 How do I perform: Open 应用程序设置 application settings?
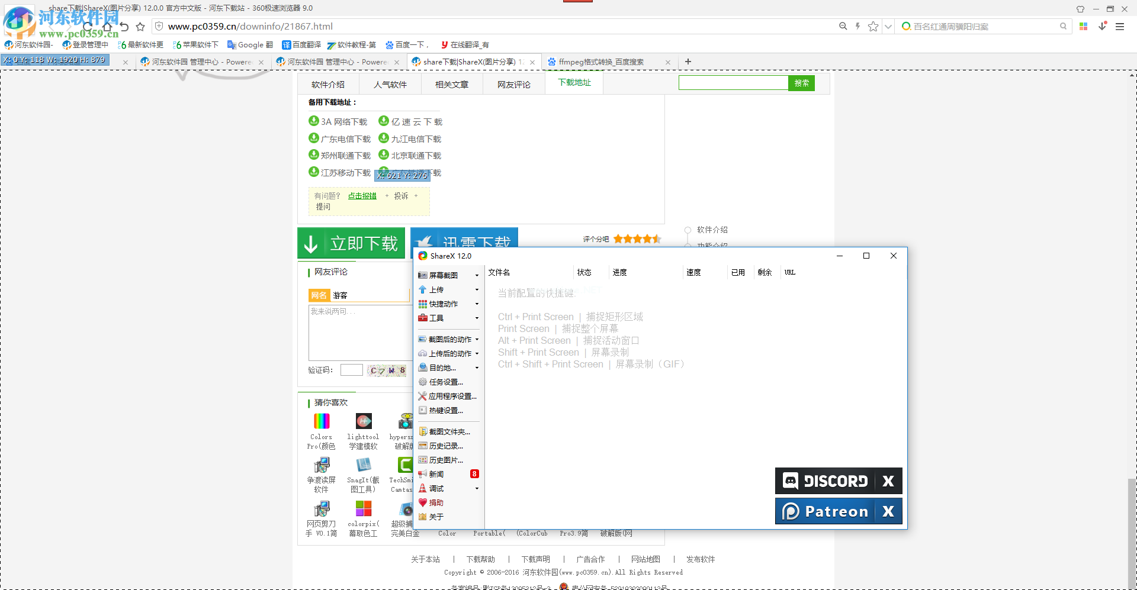pos(448,396)
